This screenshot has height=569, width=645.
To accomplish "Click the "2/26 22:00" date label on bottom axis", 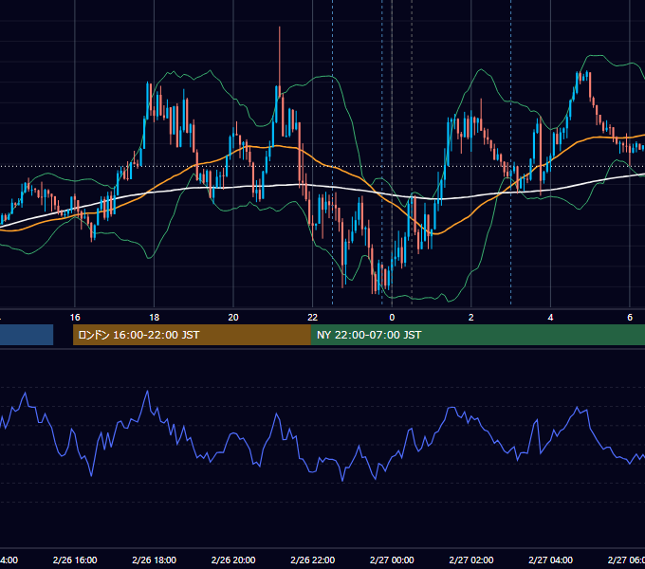I will click(x=313, y=560).
